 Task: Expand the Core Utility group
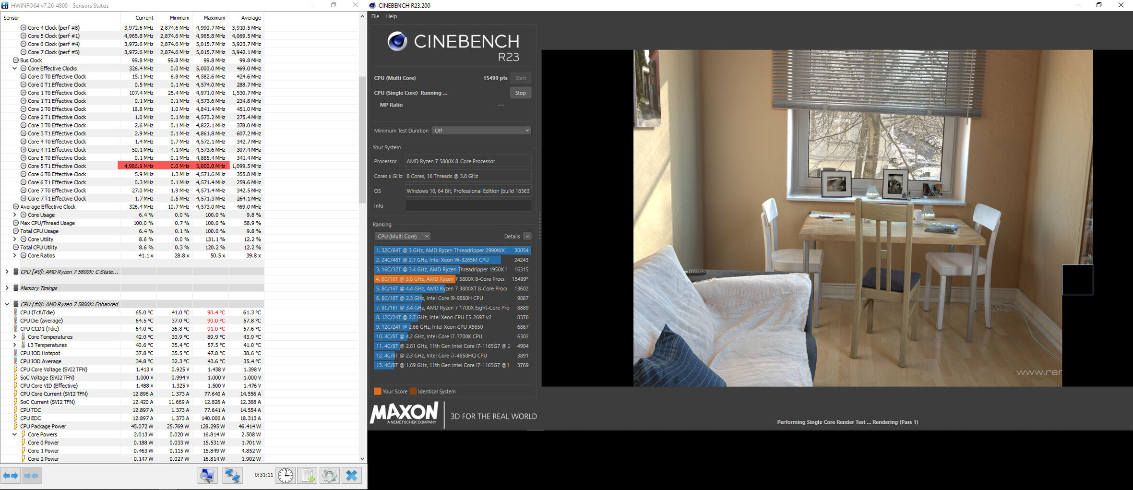pyautogui.click(x=15, y=239)
